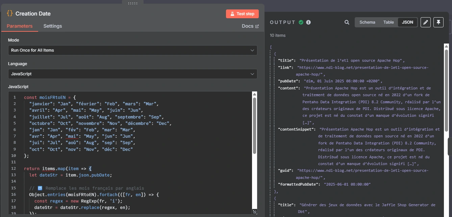Click the search icon in Output panel

coord(347,22)
